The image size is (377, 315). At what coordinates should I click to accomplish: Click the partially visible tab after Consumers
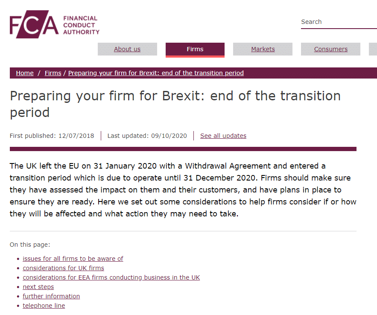pyautogui.click(x=373, y=49)
